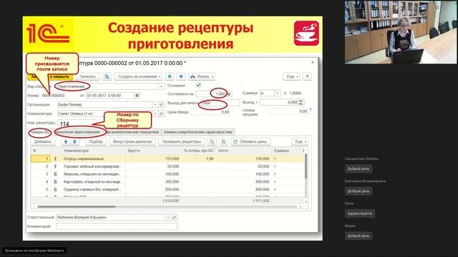Click the Ном. рецептуры field showing 114
This screenshot has width=458, height=257.
77,124
